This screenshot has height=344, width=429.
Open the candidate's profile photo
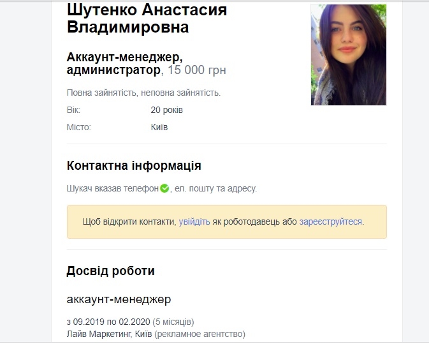[x=348, y=55]
